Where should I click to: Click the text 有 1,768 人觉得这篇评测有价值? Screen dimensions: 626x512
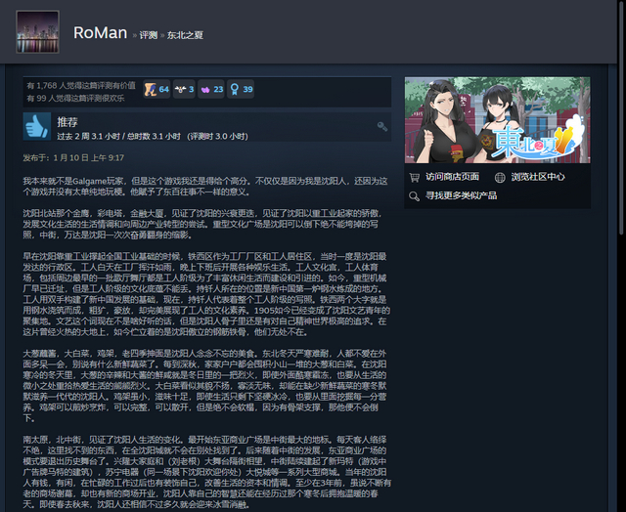[x=81, y=86]
